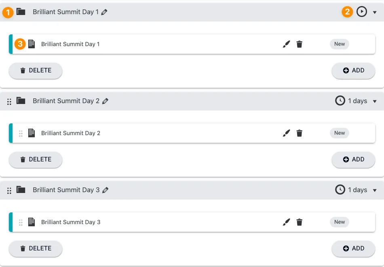This screenshot has height=267, width=384.
Task: Click DELETE in the Day 2 section
Action: click(x=35, y=159)
